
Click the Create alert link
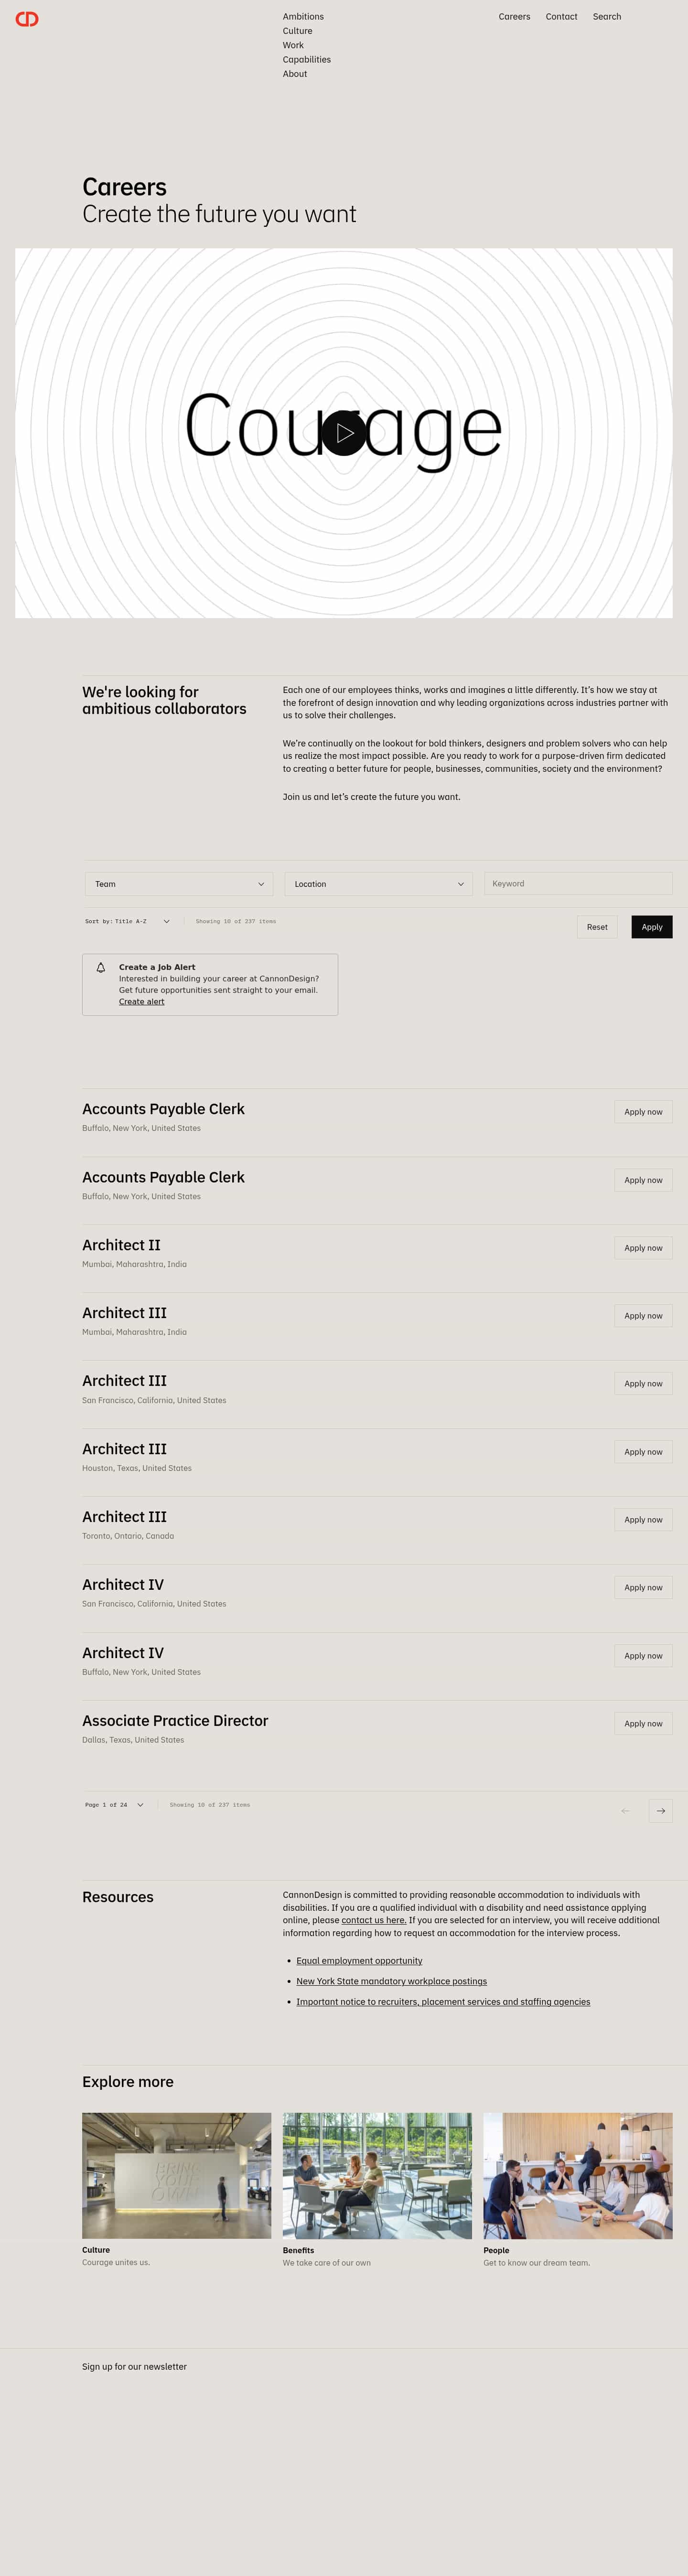[141, 1001]
